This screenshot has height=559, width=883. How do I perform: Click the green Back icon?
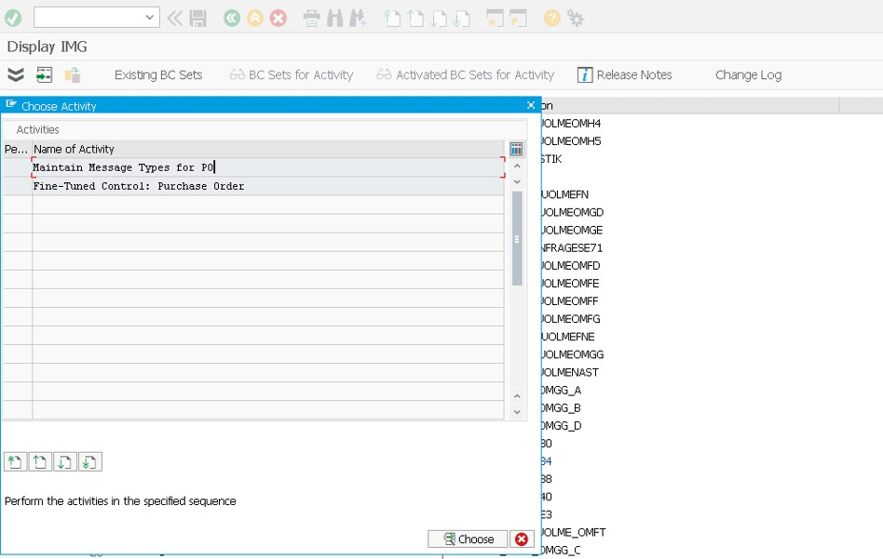pyautogui.click(x=231, y=19)
